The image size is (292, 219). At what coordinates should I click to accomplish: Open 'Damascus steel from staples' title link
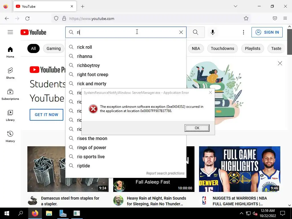70,201
